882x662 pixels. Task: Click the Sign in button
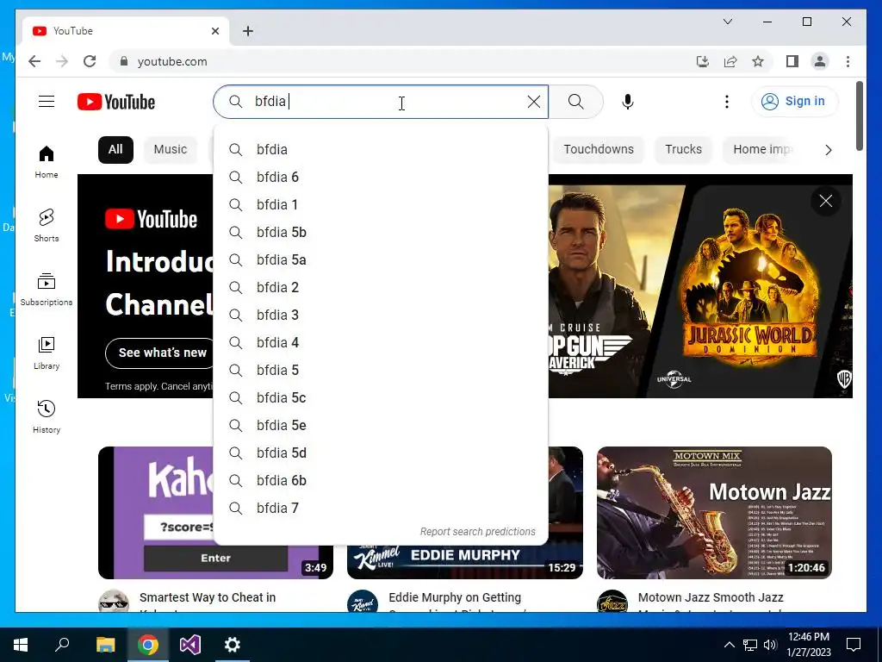(x=794, y=102)
